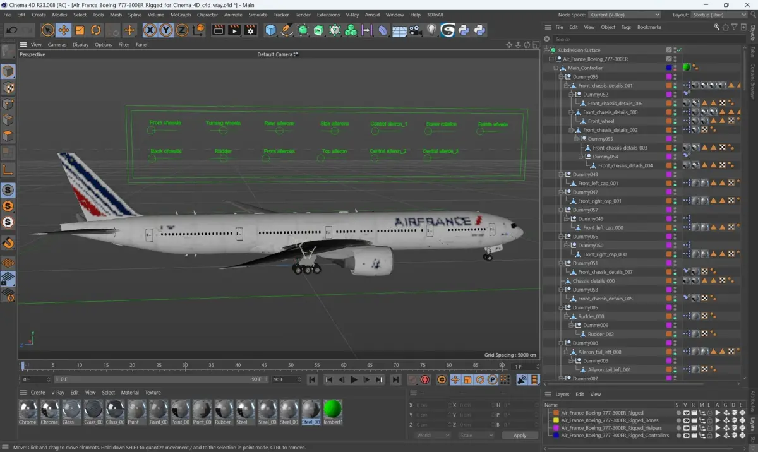The height and width of the screenshot is (452, 758).
Task: Click the first Python script icon
Action: pos(464,30)
